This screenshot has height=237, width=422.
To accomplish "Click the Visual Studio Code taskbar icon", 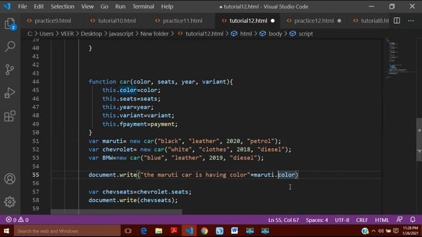I will (189, 231).
